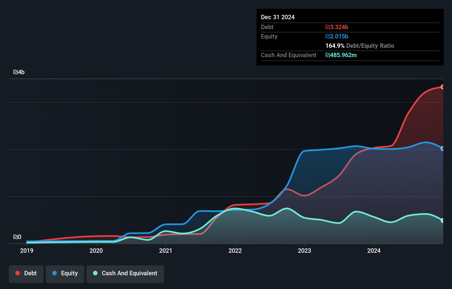Click the ₪4b y-axis label
Image resolution: width=452 pixels, height=289 pixels.
(19, 72)
